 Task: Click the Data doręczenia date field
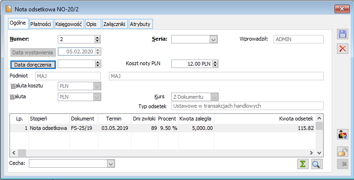click(x=76, y=64)
